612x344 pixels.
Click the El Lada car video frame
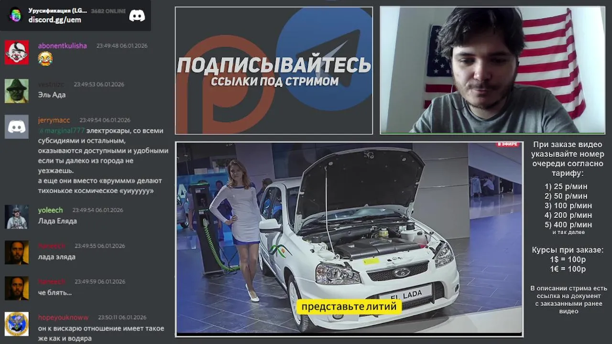point(349,239)
